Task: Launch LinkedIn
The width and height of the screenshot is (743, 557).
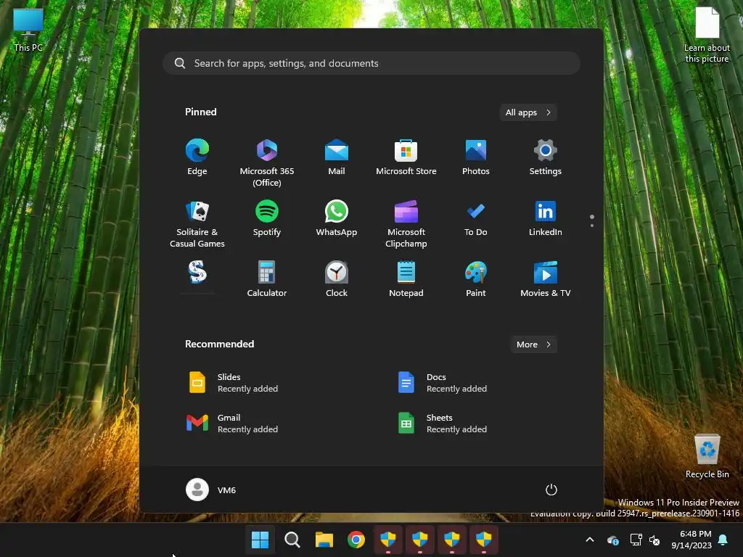Action: (546, 218)
